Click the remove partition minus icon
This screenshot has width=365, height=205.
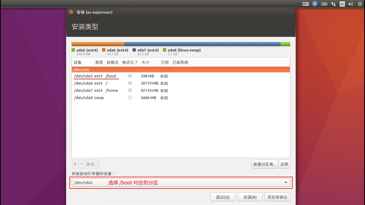pyautogui.click(x=81, y=164)
